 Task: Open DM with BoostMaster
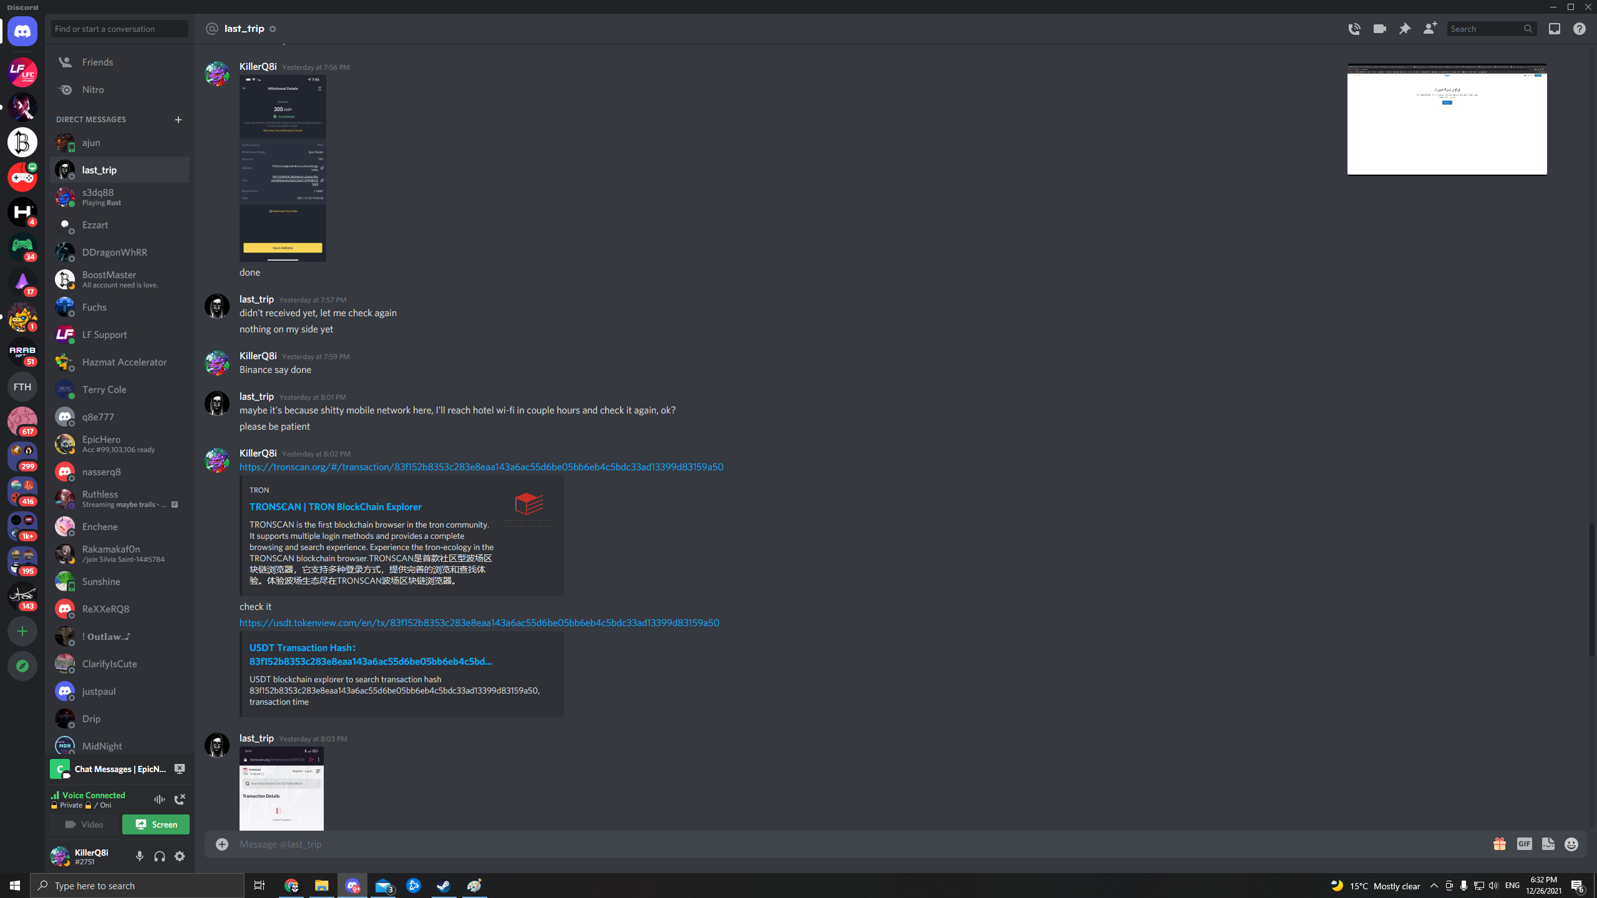120,279
